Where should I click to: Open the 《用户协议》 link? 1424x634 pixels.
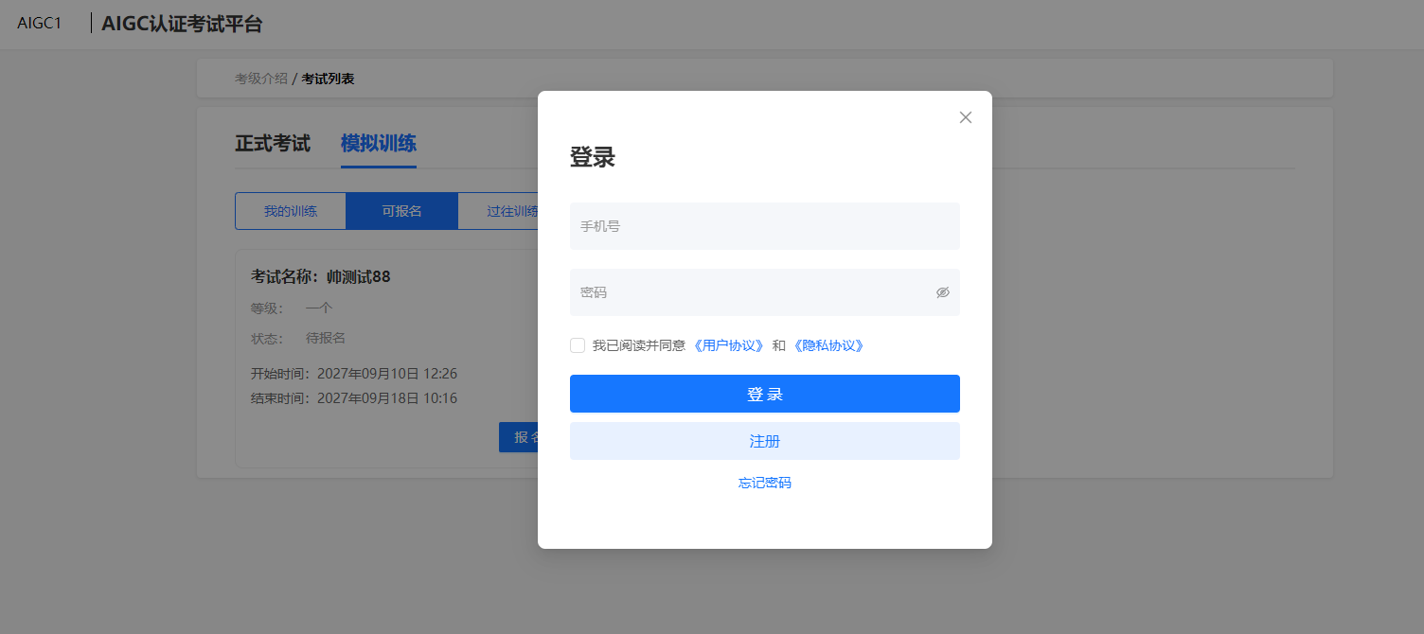tap(728, 345)
